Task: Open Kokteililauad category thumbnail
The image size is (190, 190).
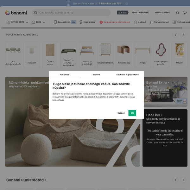Action: pyautogui.click(x=124, y=55)
